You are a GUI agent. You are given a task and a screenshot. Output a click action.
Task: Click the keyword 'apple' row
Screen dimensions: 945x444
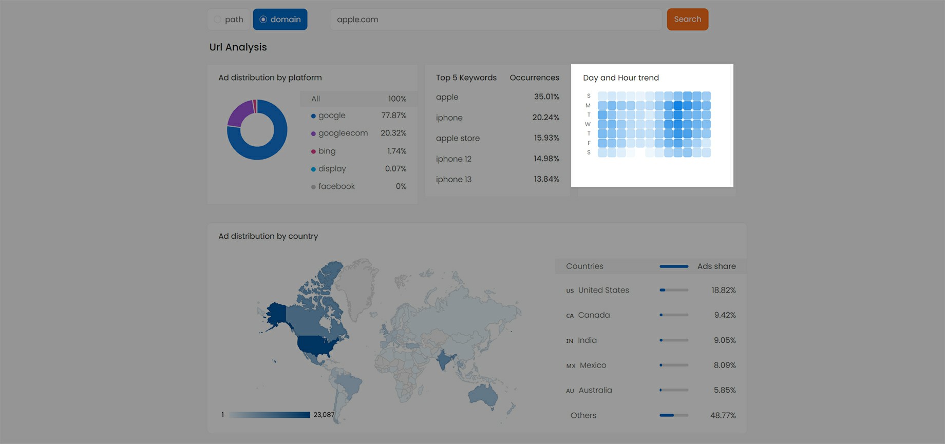[x=497, y=97]
